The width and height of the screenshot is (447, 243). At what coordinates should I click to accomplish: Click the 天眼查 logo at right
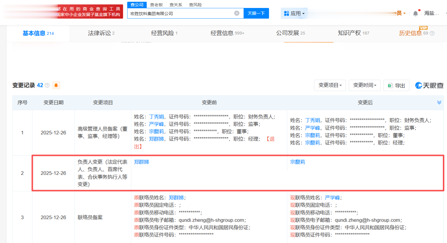pos(429,85)
